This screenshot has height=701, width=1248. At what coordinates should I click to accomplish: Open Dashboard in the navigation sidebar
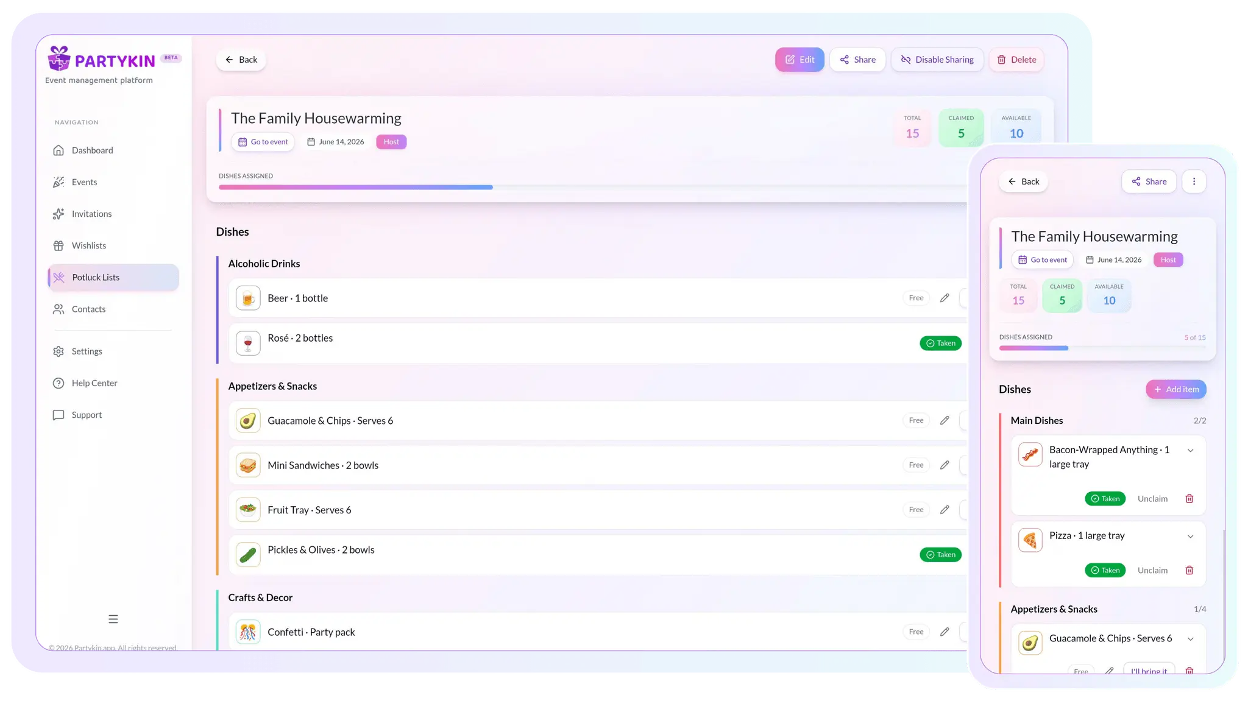[113, 150]
